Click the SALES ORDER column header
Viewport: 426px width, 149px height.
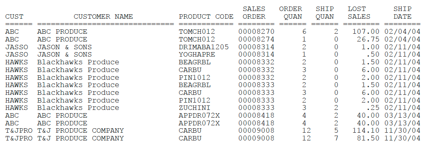click(254, 13)
